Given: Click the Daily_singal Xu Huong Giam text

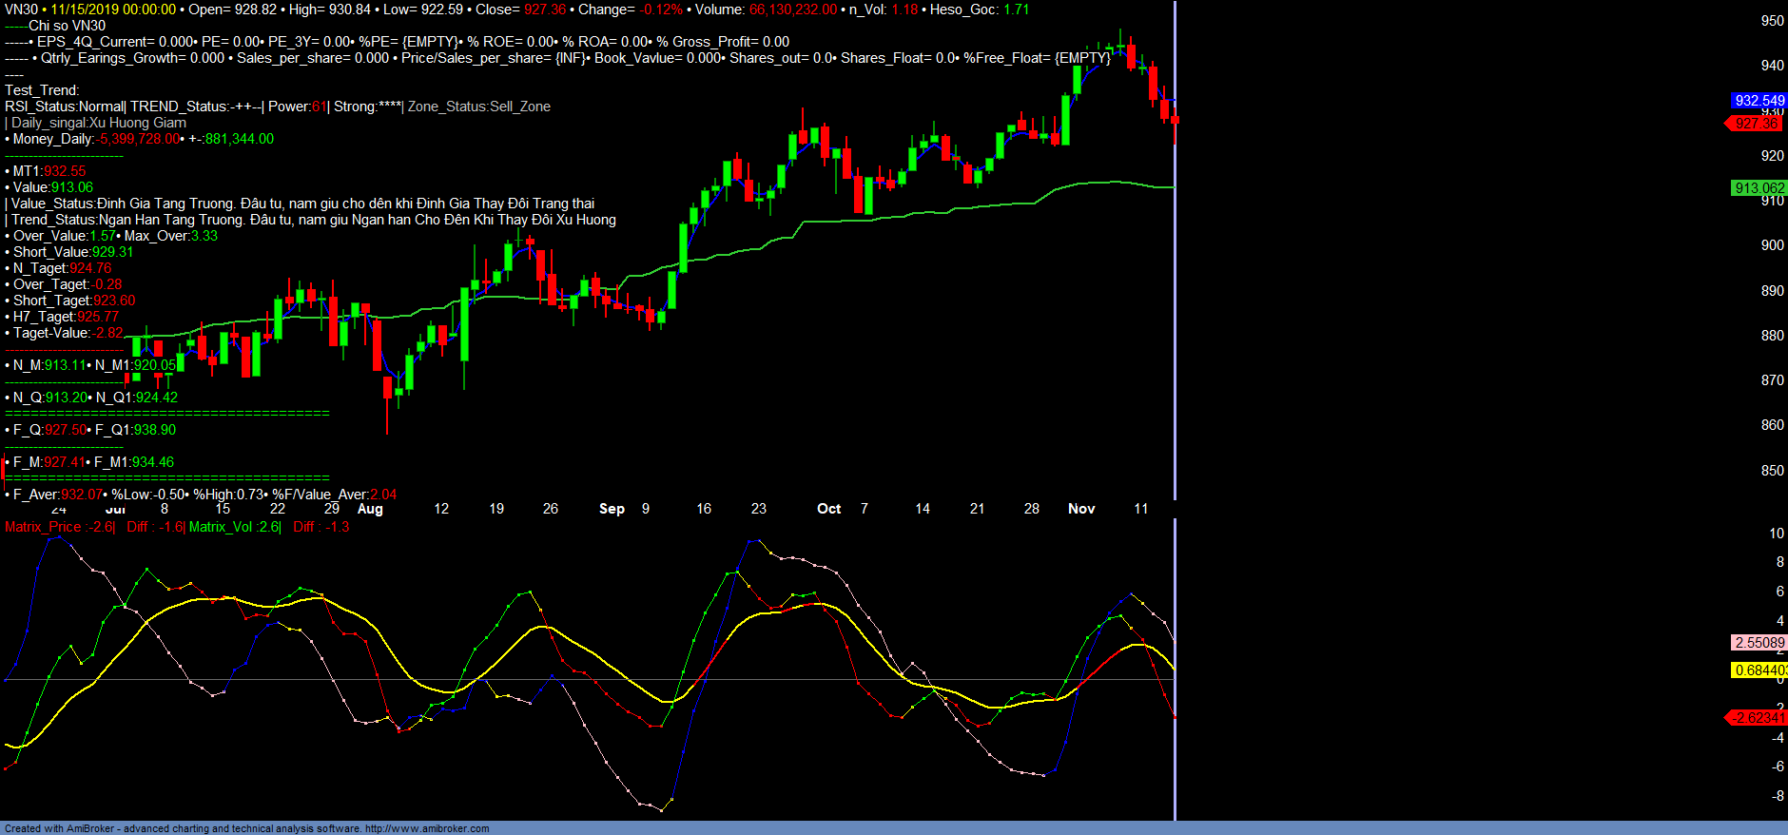Looking at the screenshot, I should pos(99,123).
